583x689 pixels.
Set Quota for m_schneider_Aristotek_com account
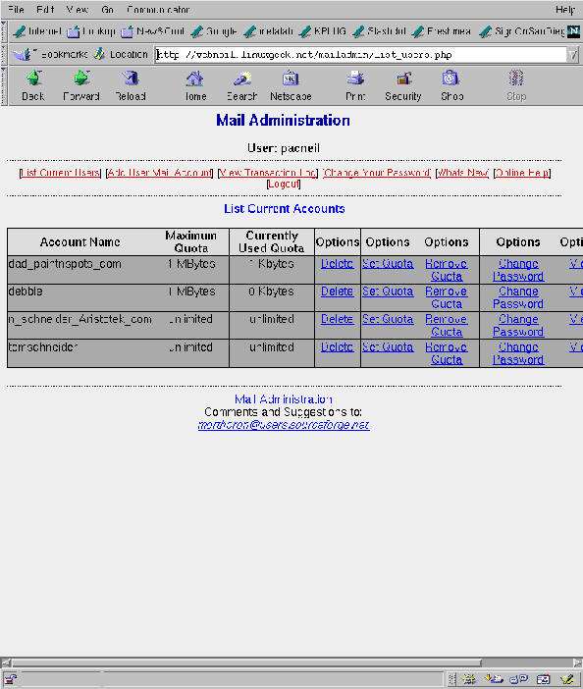pyautogui.click(x=388, y=319)
